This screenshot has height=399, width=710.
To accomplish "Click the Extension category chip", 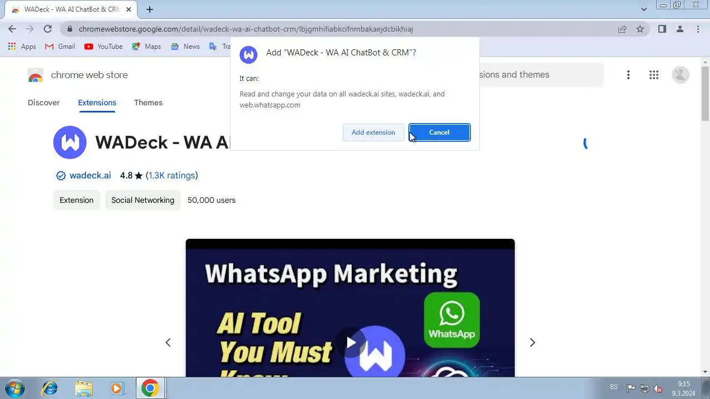I will [x=77, y=200].
